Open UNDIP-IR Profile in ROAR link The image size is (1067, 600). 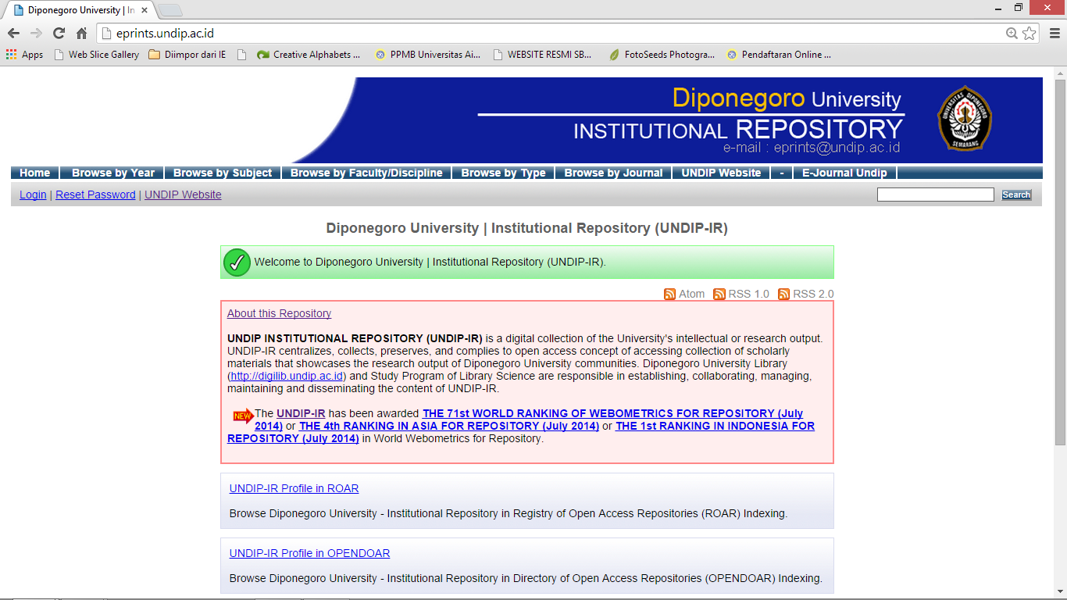point(294,488)
